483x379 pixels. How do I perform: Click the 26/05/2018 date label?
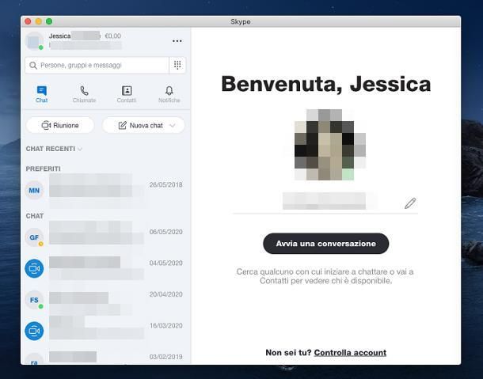tap(165, 184)
